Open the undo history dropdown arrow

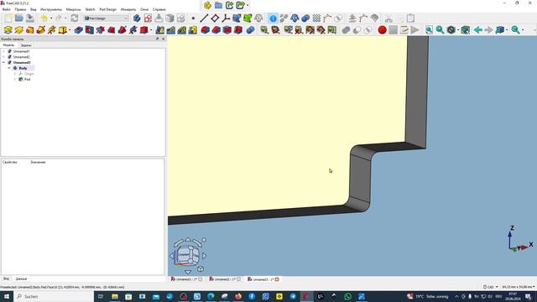pos(51,18)
